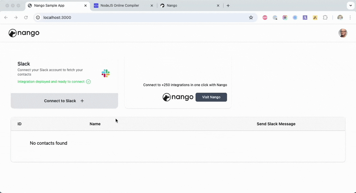Open the user avatar in the page header
The height and width of the screenshot is (193, 356).
(x=343, y=33)
